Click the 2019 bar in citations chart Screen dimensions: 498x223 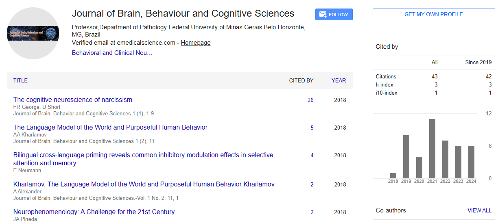point(406,157)
